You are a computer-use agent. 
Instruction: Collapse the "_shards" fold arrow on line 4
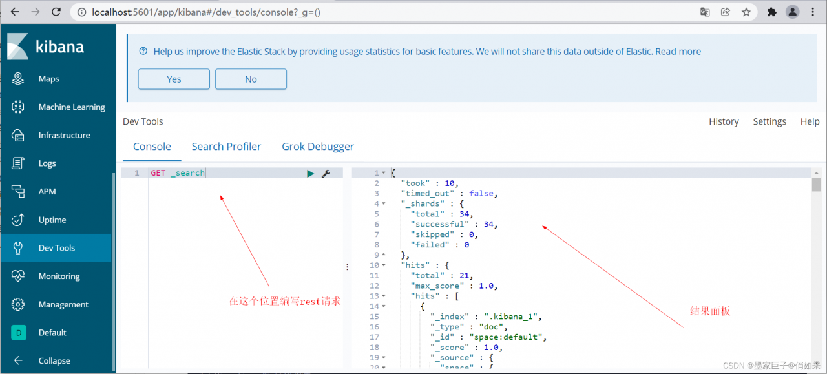coord(384,203)
